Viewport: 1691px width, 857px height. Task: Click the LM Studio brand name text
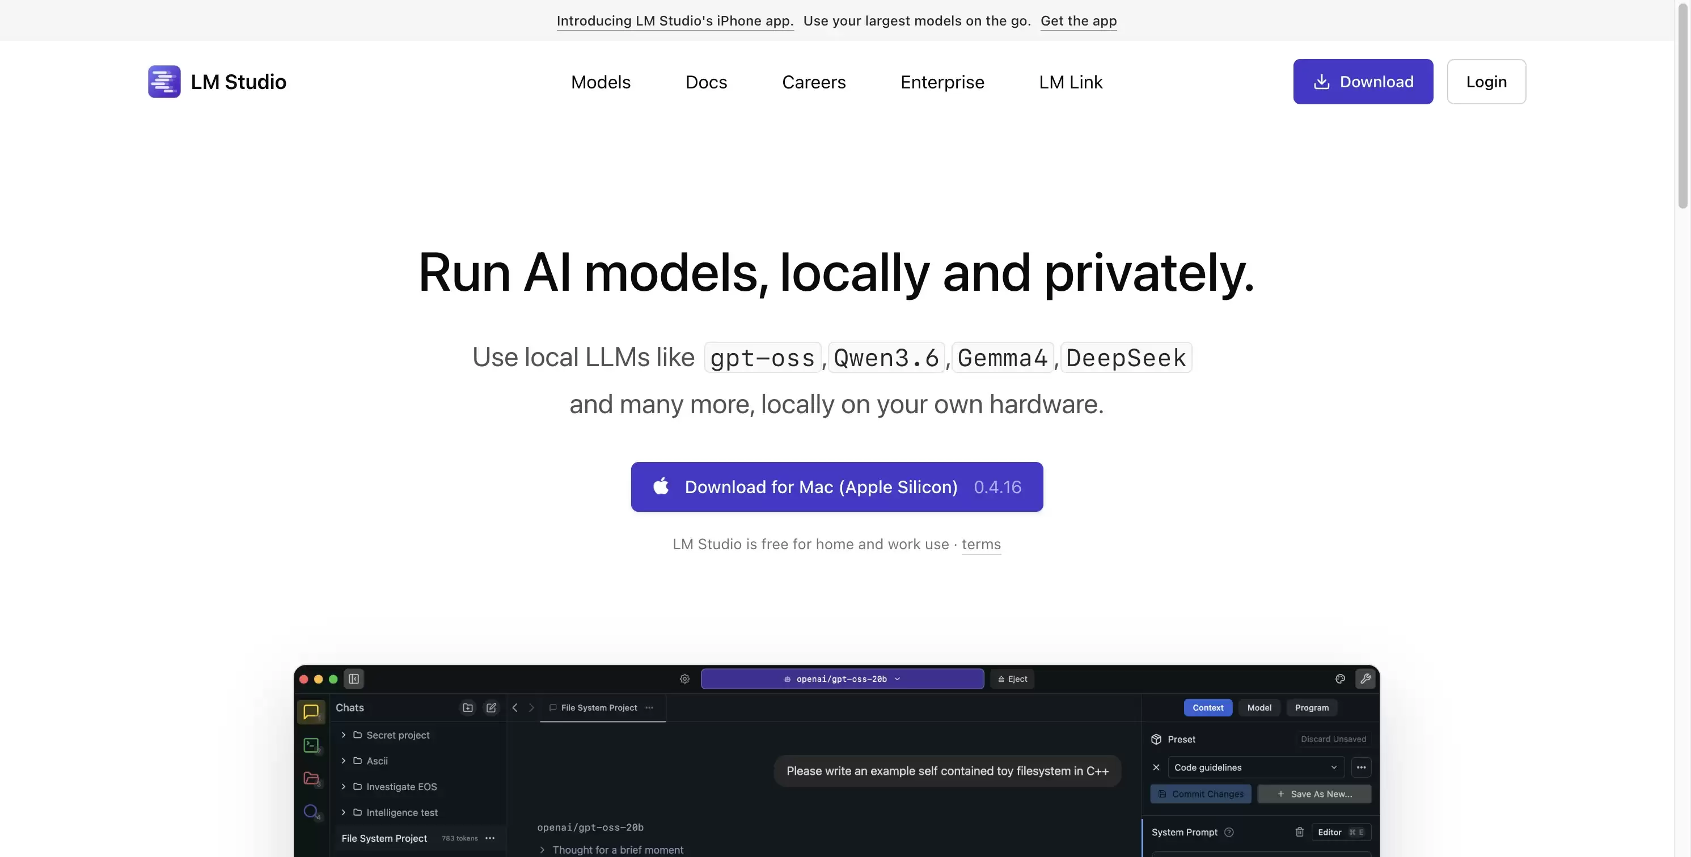(x=238, y=82)
